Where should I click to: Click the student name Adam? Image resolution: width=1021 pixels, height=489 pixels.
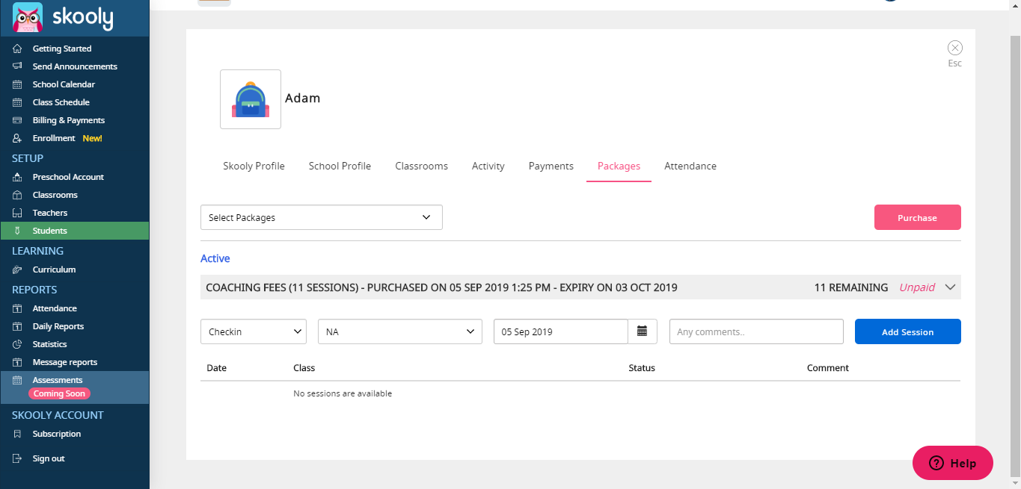tap(303, 98)
